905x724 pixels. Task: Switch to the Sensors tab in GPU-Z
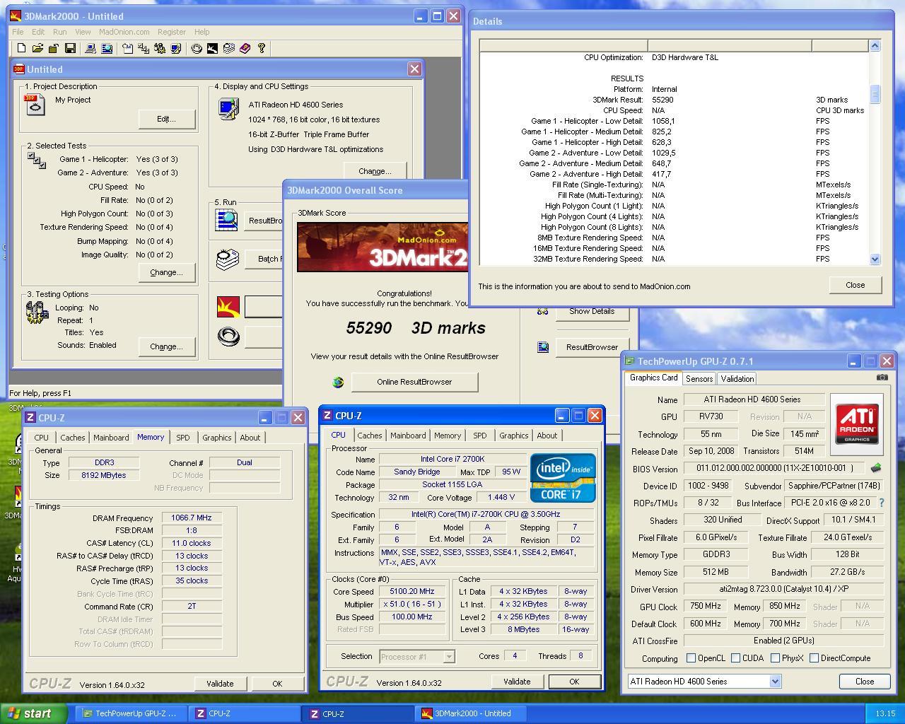pyautogui.click(x=699, y=379)
